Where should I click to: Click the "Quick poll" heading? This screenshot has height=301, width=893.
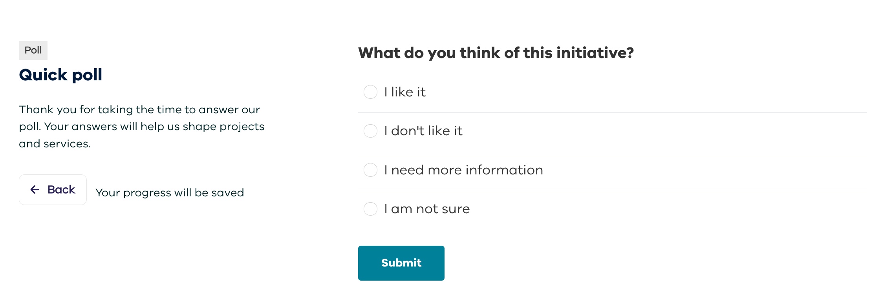[x=60, y=75]
